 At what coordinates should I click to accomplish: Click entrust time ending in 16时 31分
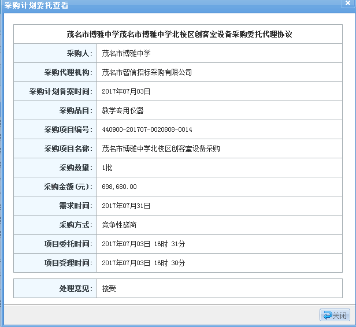(143, 244)
